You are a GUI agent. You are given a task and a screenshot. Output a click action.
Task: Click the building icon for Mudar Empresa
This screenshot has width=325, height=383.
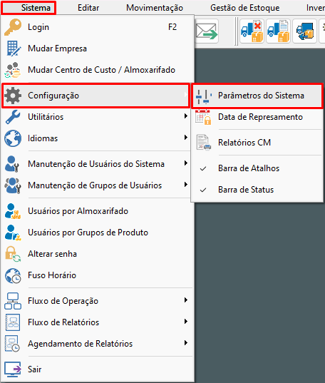click(x=14, y=48)
